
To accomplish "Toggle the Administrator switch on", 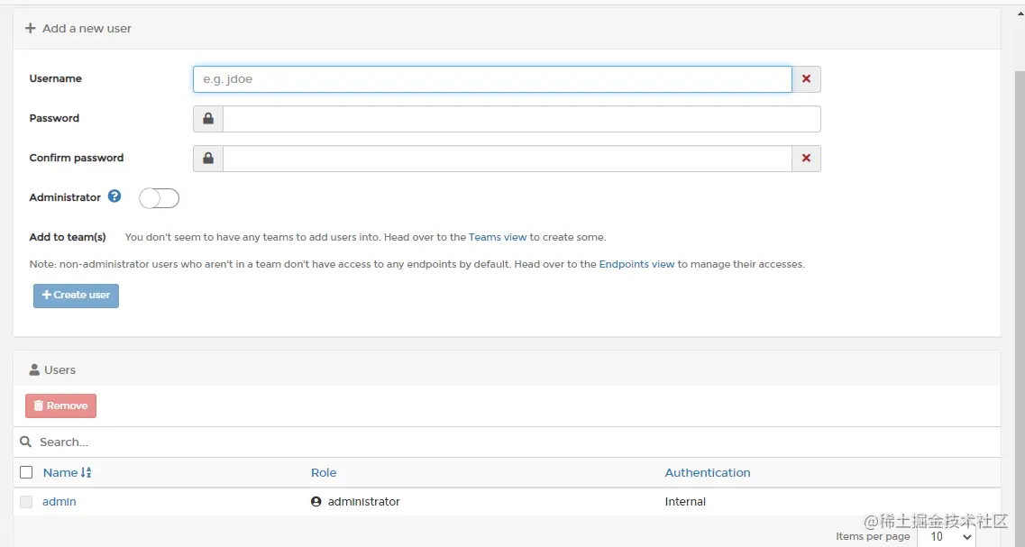I will point(159,198).
